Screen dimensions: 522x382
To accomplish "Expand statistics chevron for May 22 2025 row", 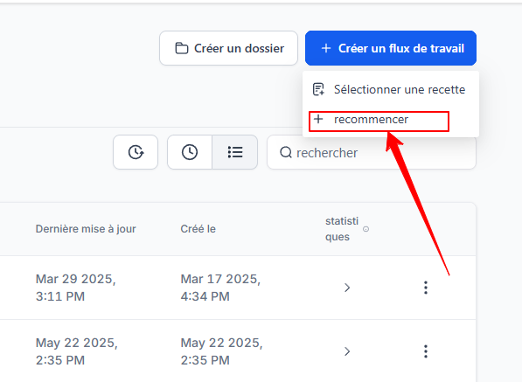I will pyautogui.click(x=347, y=351).
